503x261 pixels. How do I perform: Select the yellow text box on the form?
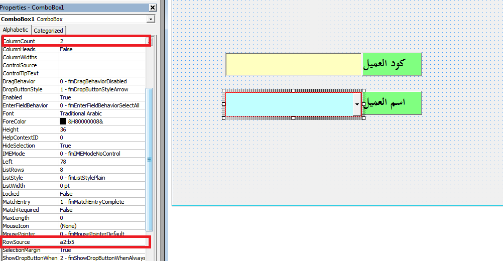coord(293,64)
